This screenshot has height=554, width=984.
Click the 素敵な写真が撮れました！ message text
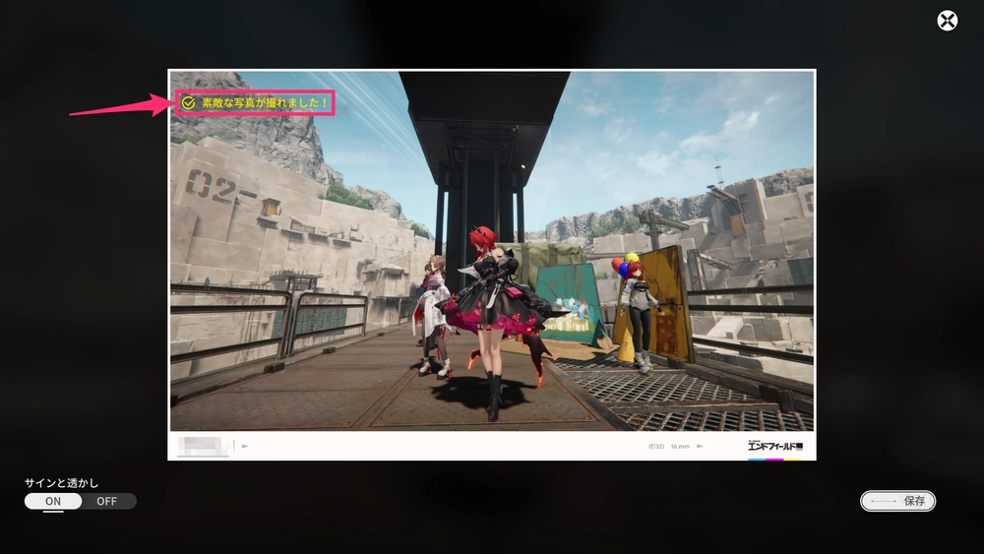264,102
